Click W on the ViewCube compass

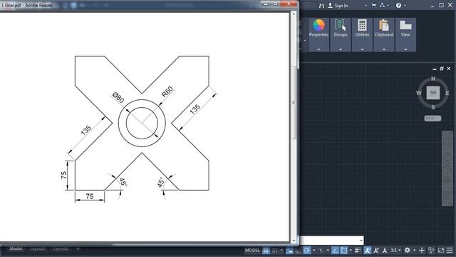pyautogui.click(x=418, y=93)
